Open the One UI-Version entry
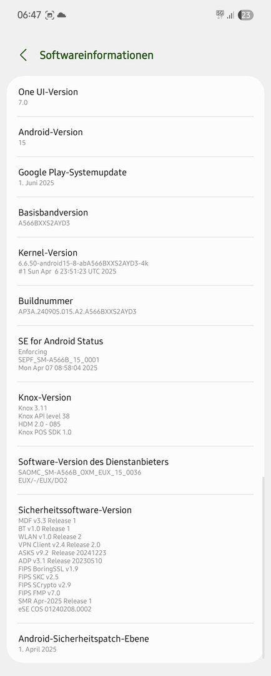The height and width of the screenshot is (676, 271). pos(135,96)
